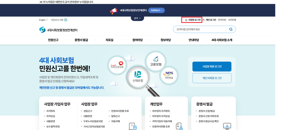Click the 증명서 발급 card heading

(x=204, y=104)
